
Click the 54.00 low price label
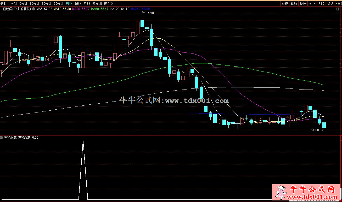[315, 130]
